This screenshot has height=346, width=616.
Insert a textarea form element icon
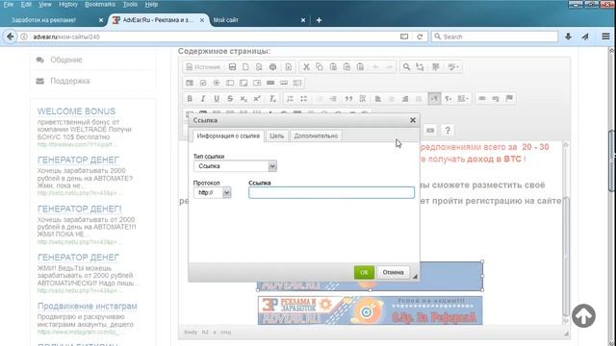pyautogui.click(x=244, y=83)
